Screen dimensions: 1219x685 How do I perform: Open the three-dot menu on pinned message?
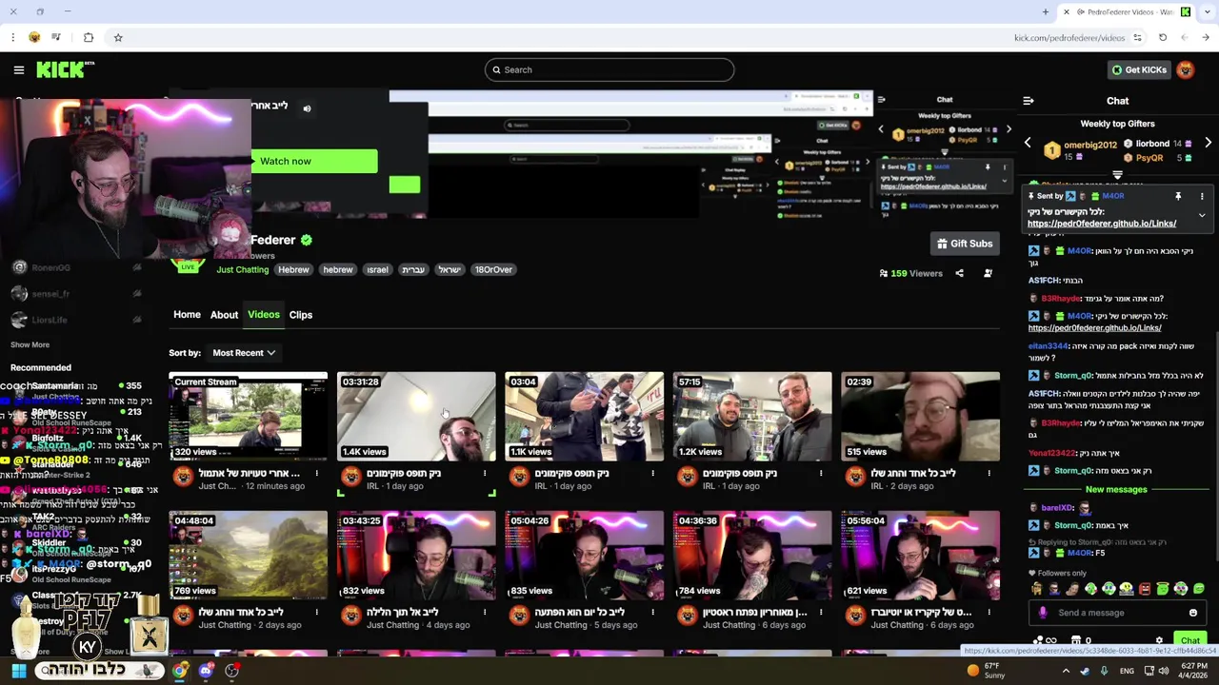[x=1202, y=196]
